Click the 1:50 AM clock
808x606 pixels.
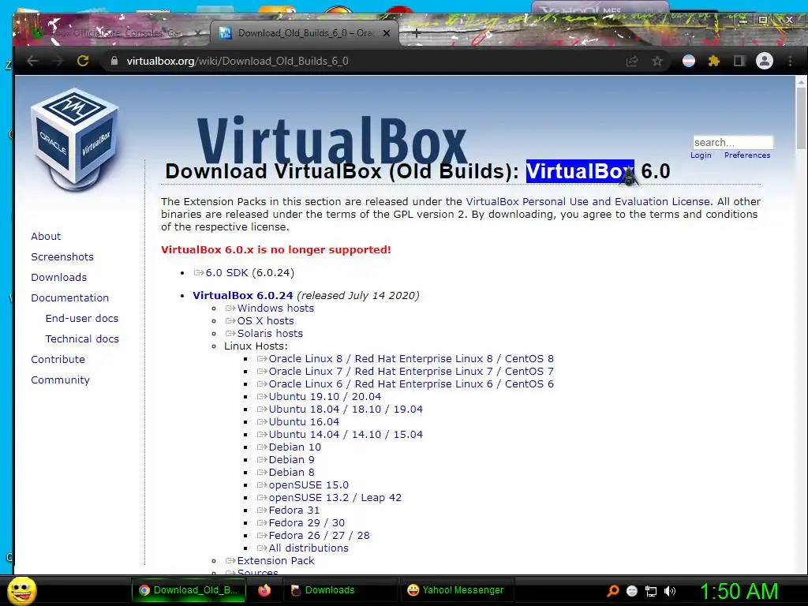coord(739,590)
